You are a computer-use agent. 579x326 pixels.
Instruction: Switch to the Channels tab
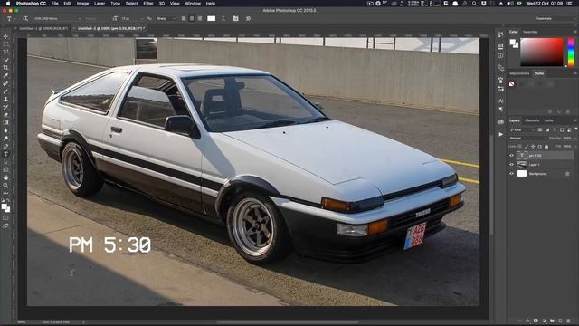click(x=532, y=120)
